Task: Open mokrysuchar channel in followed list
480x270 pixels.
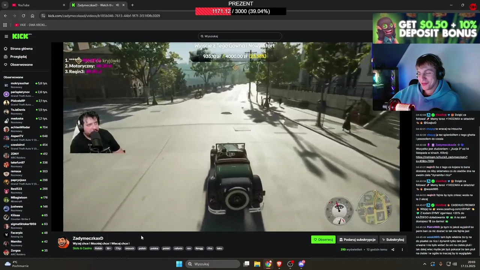Action: pyautogui.click(x=25, y=85)
